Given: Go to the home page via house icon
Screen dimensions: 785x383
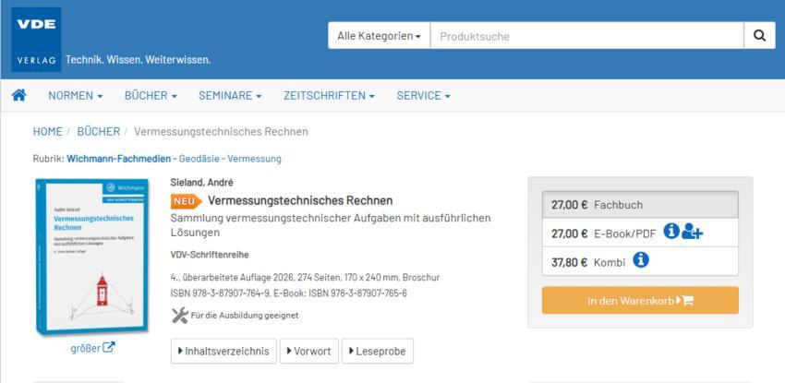Looking at the screenshot, I should coord(19,95).
